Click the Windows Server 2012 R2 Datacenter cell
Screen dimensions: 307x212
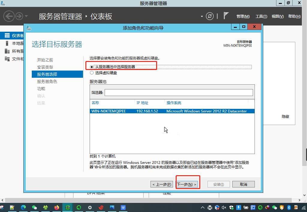click(x=207, y=111)
